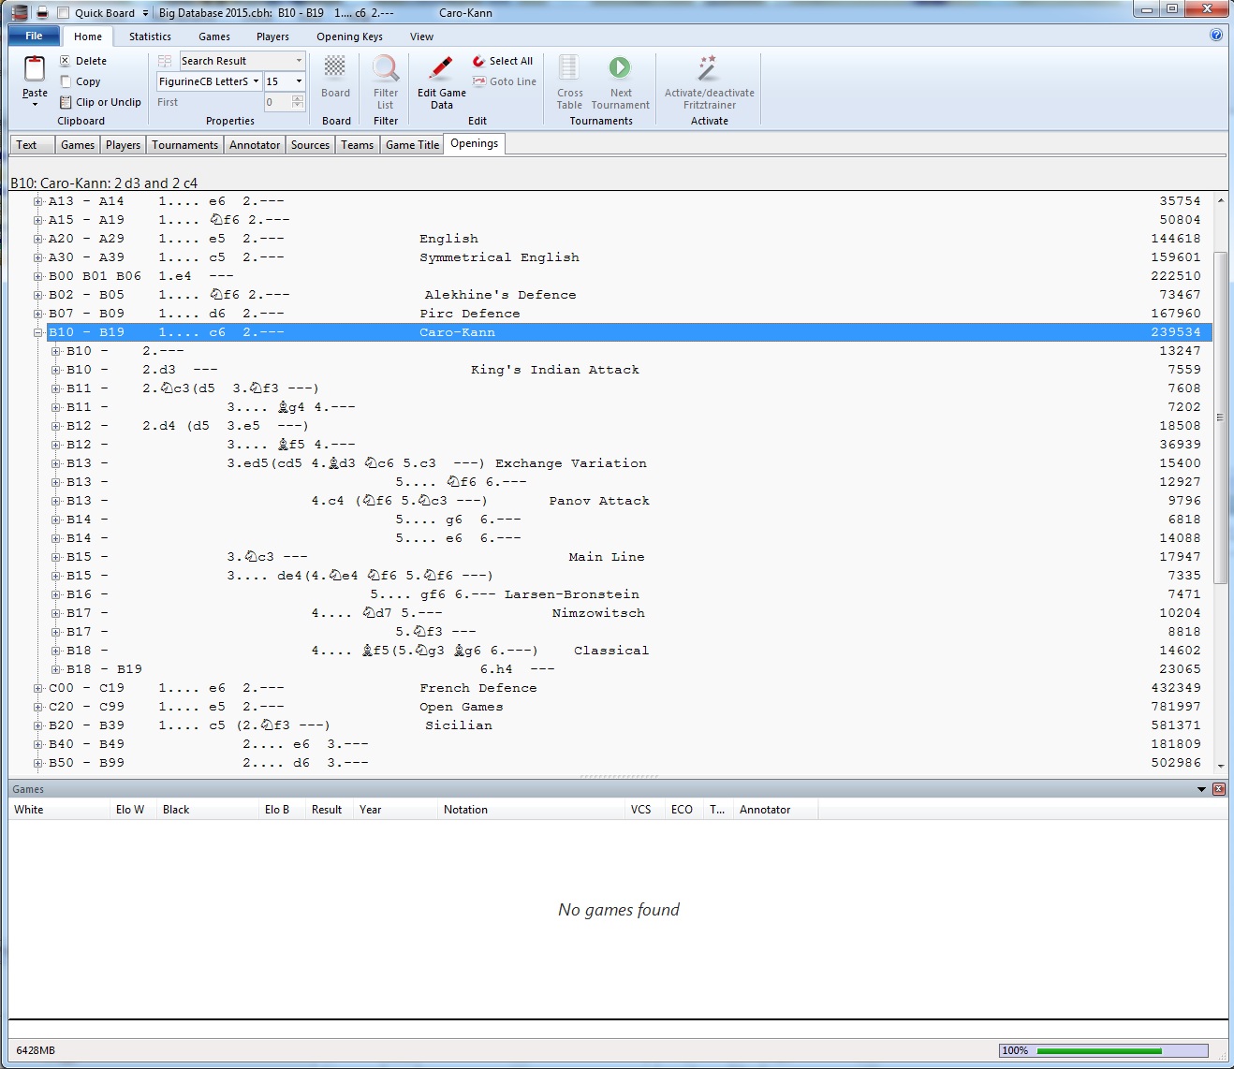The height and width of the screenshot is (1069, 1234).
Task: Open the Tournaments tab above the opening list
Action: 184,144
